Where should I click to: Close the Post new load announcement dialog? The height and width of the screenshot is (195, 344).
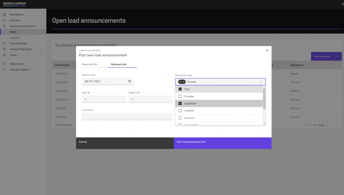click(267, 50)
